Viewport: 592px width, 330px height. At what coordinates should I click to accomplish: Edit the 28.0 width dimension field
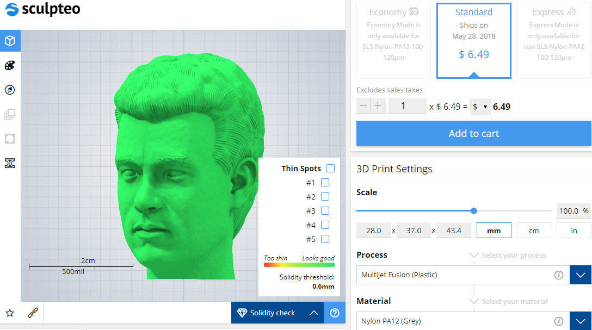(x=373, y=231)
